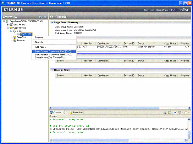Click the main pane scroll-right arrow

(189, 108)
